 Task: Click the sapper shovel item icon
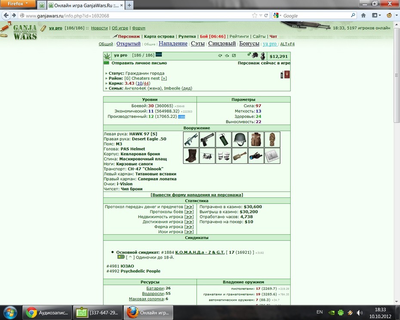[x=240, y=156]
